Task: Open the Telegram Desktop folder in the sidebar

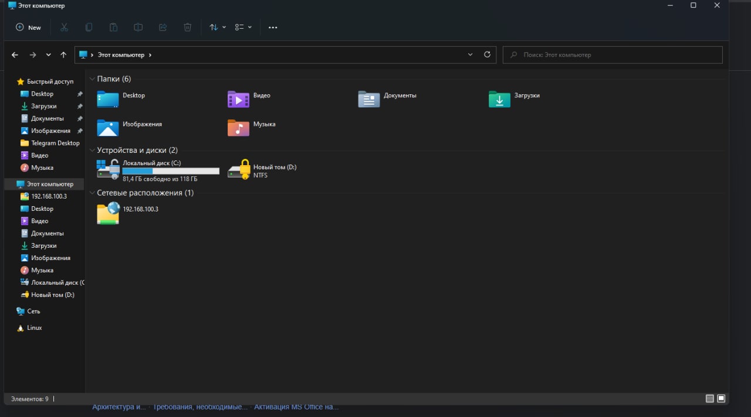Action: 55,143
